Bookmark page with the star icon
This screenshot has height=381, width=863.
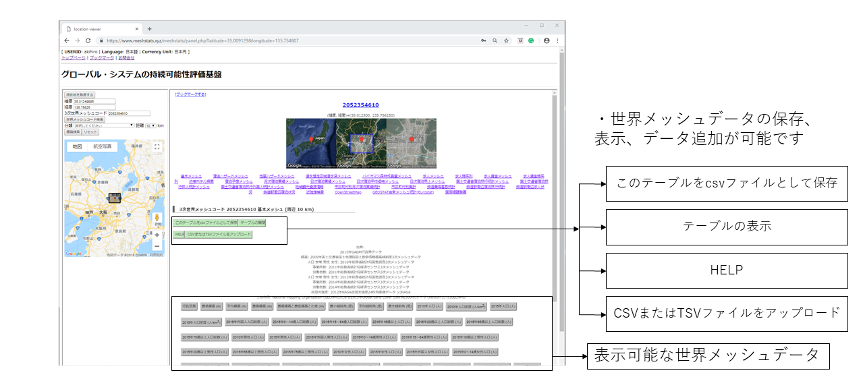506,40
